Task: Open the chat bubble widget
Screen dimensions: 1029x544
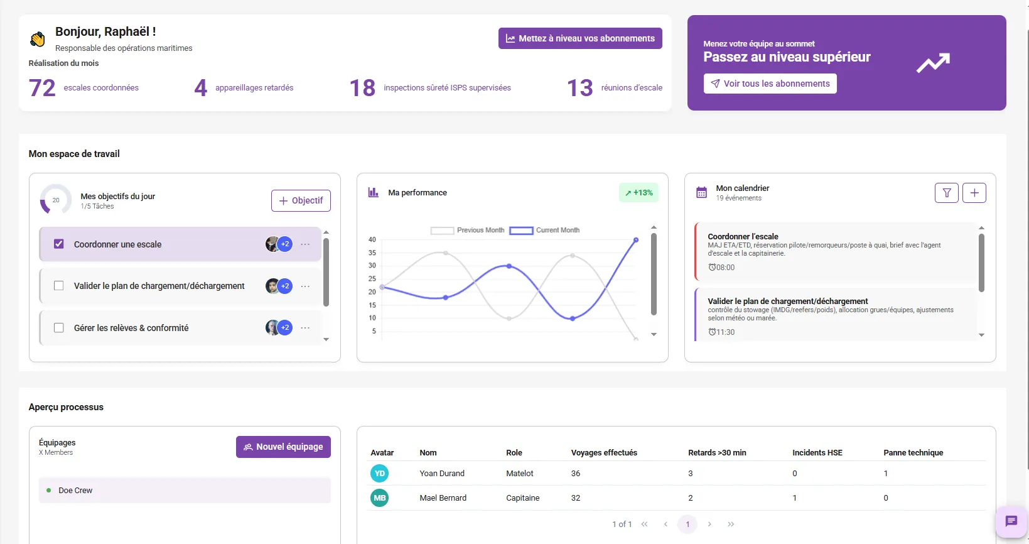Action: 1011,521
